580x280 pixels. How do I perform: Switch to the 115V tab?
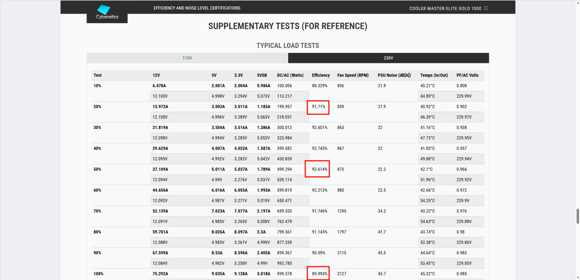187,58
